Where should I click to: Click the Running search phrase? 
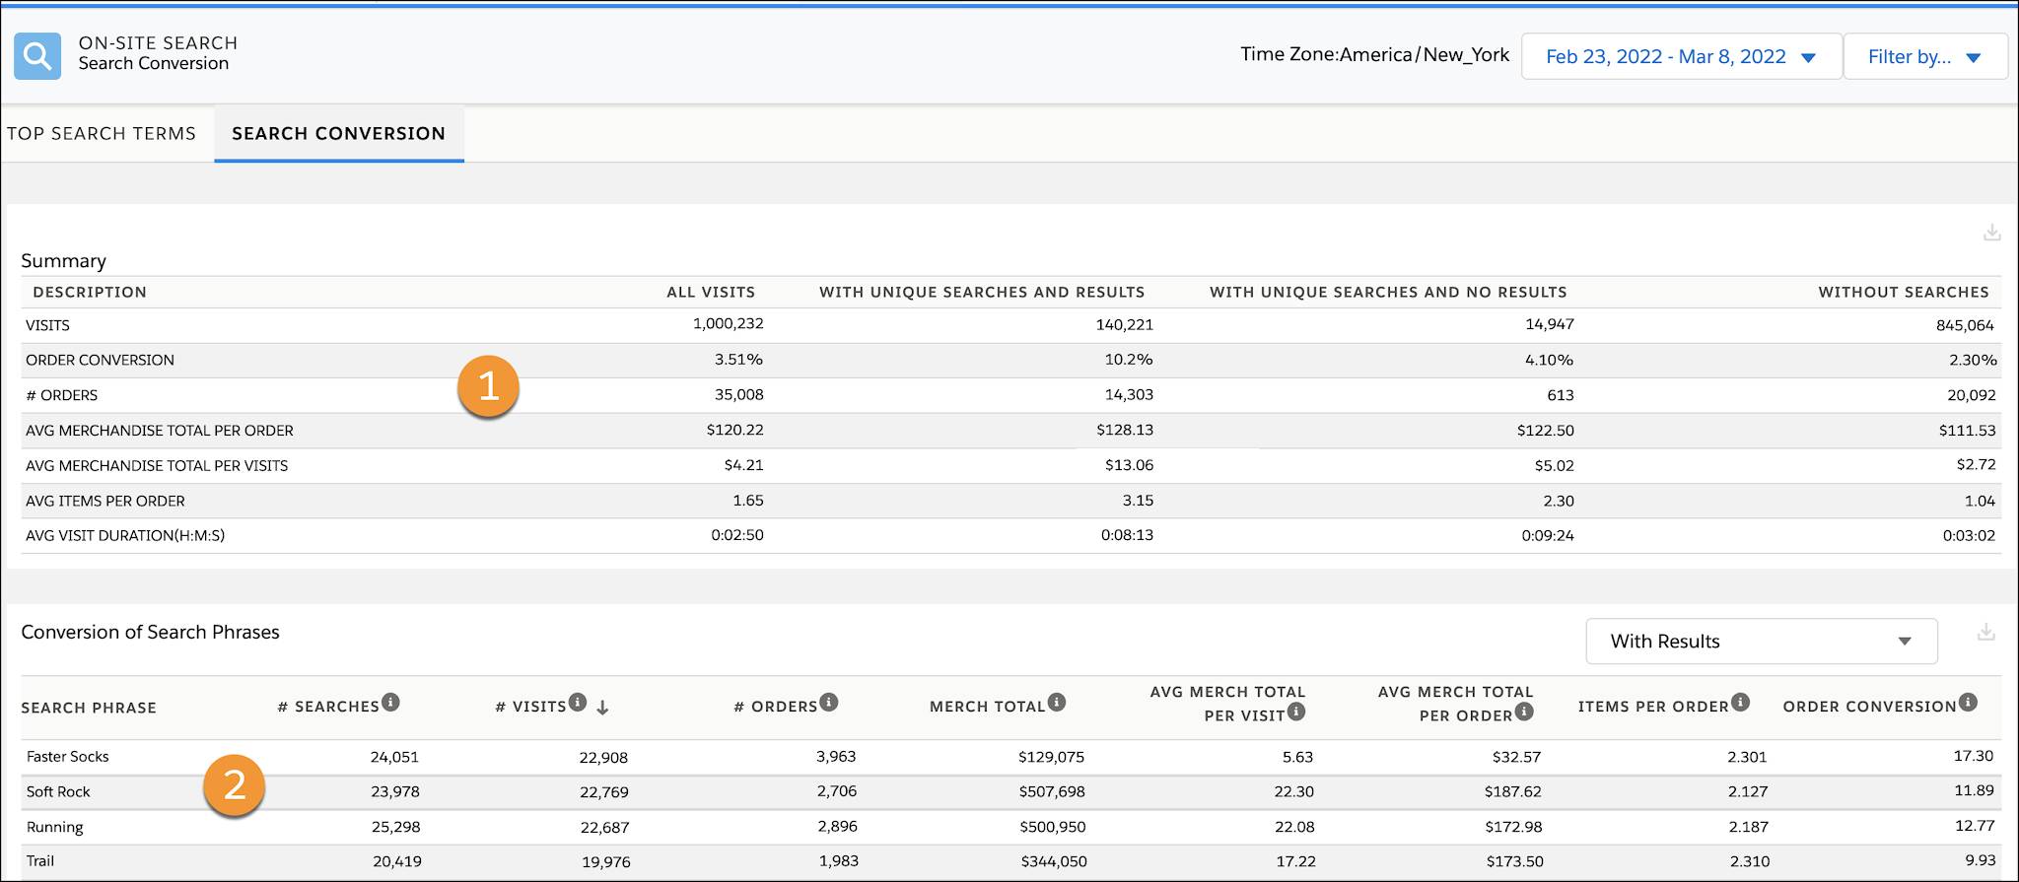tap(55, 827)
